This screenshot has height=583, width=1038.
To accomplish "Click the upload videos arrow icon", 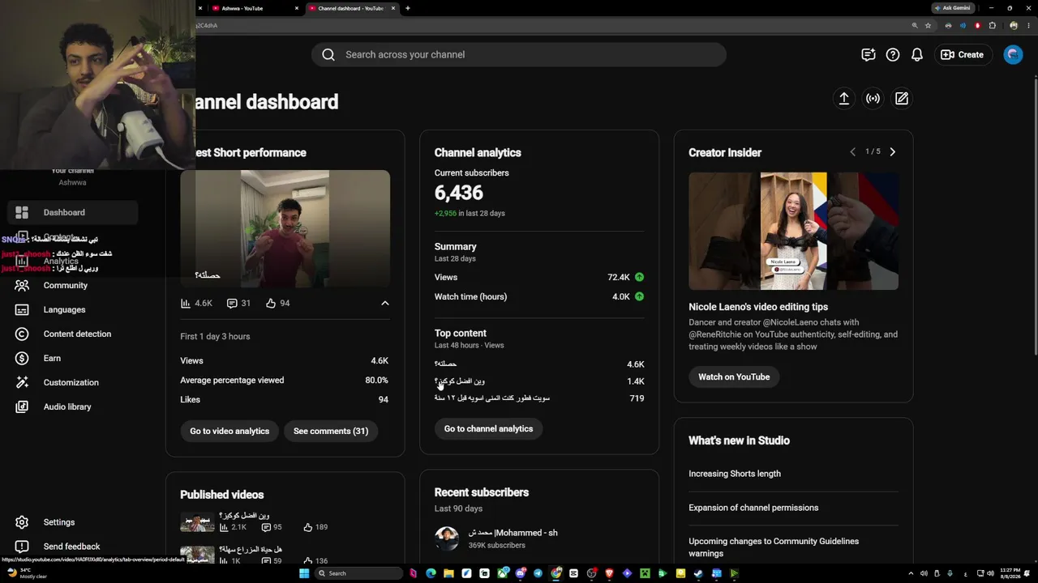I will pyautogui.click(x=844, y=98).
